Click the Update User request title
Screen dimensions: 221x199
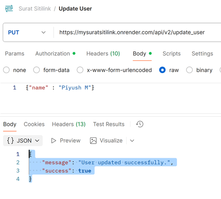[x=75, y=8]
